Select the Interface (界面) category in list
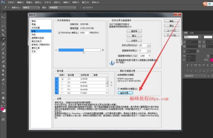This screenshot has width=213, height=138. [x=34, y=24]
